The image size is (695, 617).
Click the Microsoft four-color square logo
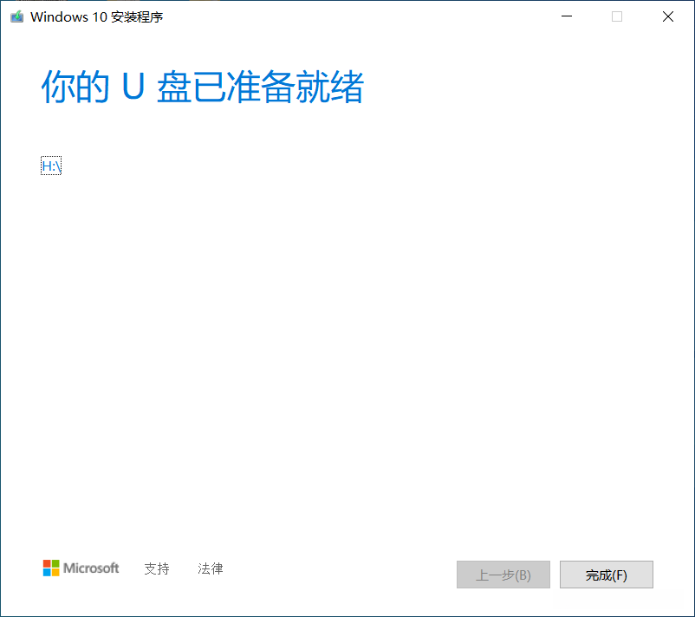tap(51, 568)
